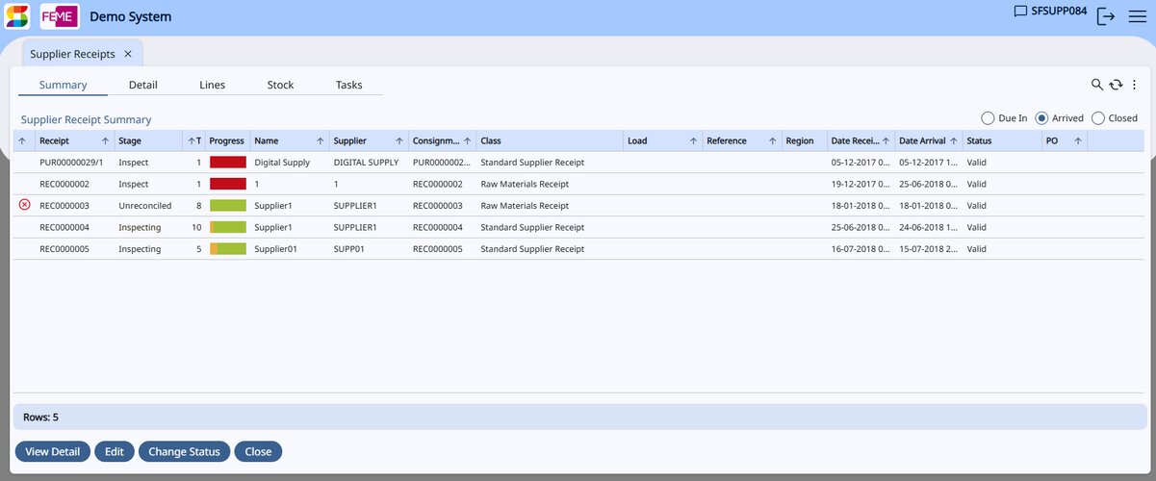The image size is (1156, 481).
Task: Click the logout icon in header
Action: [1106, 16]
